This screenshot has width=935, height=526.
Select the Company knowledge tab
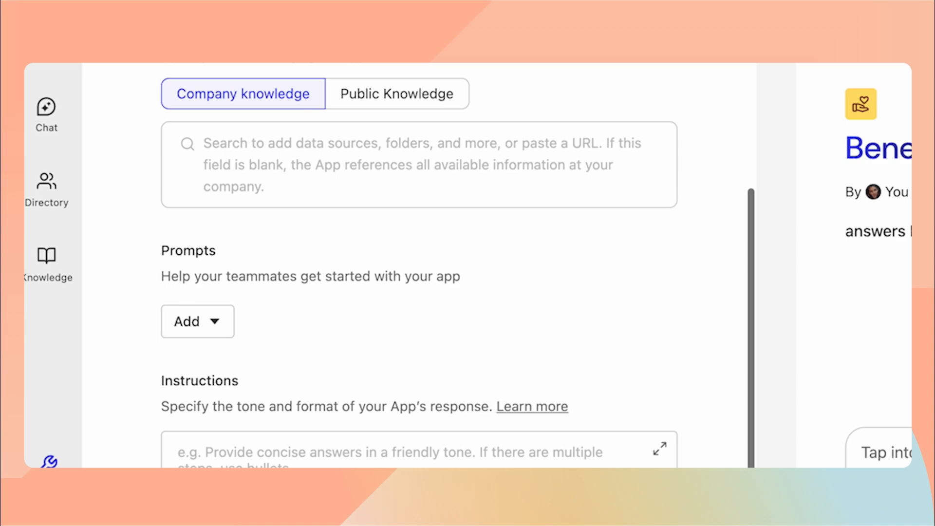[x=243, y=94]
